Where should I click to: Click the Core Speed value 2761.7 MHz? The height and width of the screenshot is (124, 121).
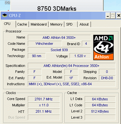point(44,99)
